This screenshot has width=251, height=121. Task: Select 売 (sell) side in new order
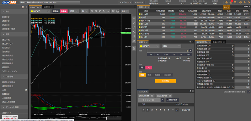point(142,68)
